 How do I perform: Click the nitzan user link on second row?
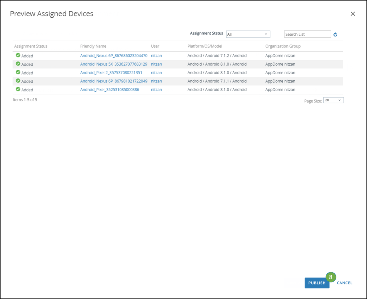click(156, 64)
